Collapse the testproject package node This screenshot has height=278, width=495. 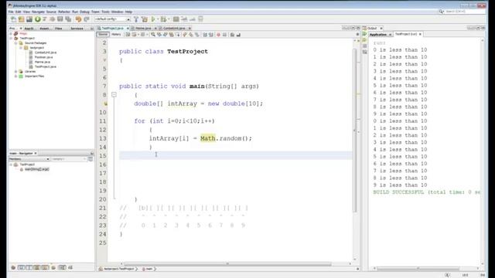[21, 48]
